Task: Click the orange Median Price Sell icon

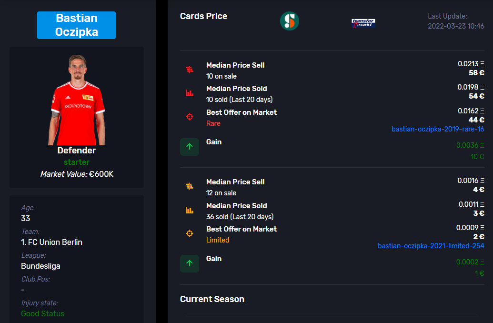Action: point(190,186)
